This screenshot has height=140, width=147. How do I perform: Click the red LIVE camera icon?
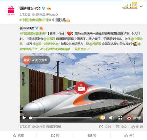click(x=81, y=88)
